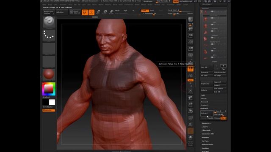The width and height of the screenshot is (271, 152).
Task: Collapse the Extract section header
Action: point(204,109)
